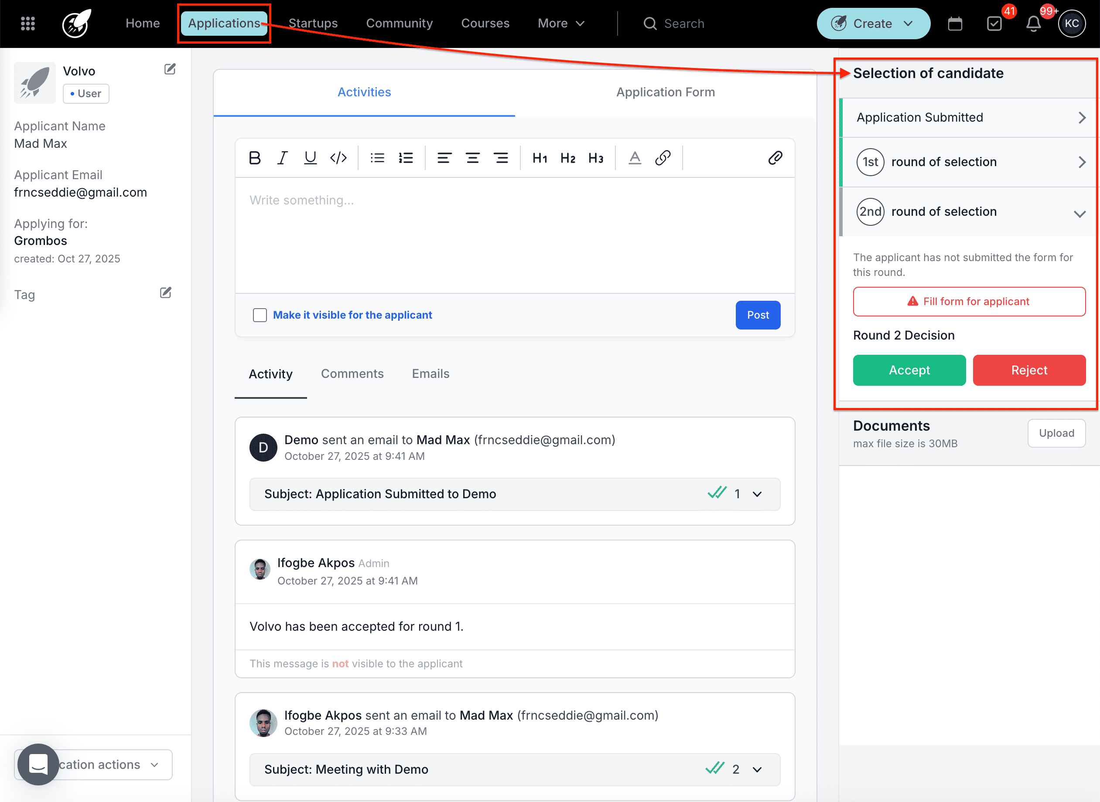Switch to the Application Form tab

click(x=665, y=92)
